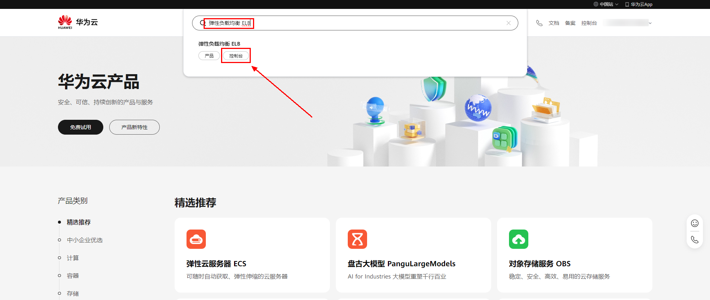Click the 稳定、安全、高效、易用的云存储服务 description

[x=560, y=276]
